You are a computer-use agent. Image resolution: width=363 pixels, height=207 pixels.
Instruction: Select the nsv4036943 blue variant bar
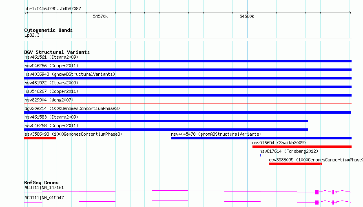point(188,78)
